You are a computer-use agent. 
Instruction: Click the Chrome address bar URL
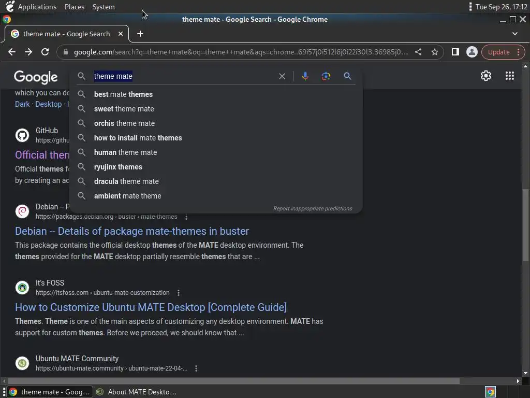(241, 52)
